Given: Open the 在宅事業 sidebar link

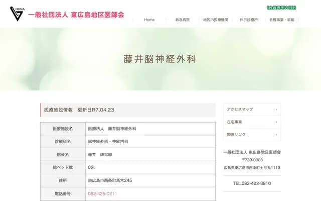Looking at the screenshot, I should tap(252, 122).
